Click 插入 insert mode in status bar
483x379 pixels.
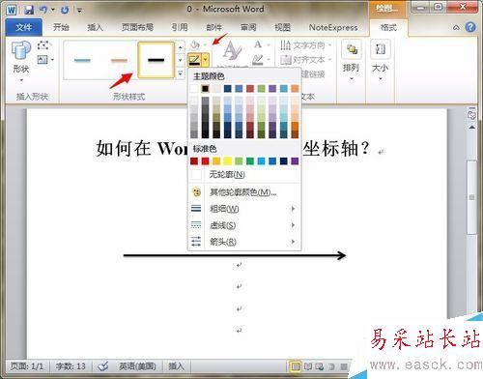click(x=176, y=366)
